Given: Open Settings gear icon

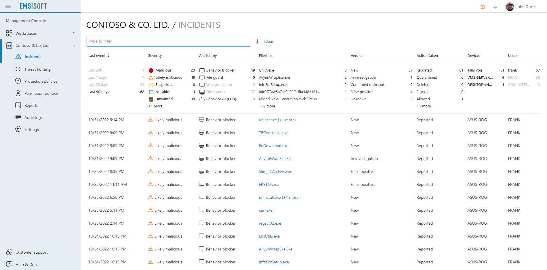Looking at the screenshot, I should [x=18, y=129].
